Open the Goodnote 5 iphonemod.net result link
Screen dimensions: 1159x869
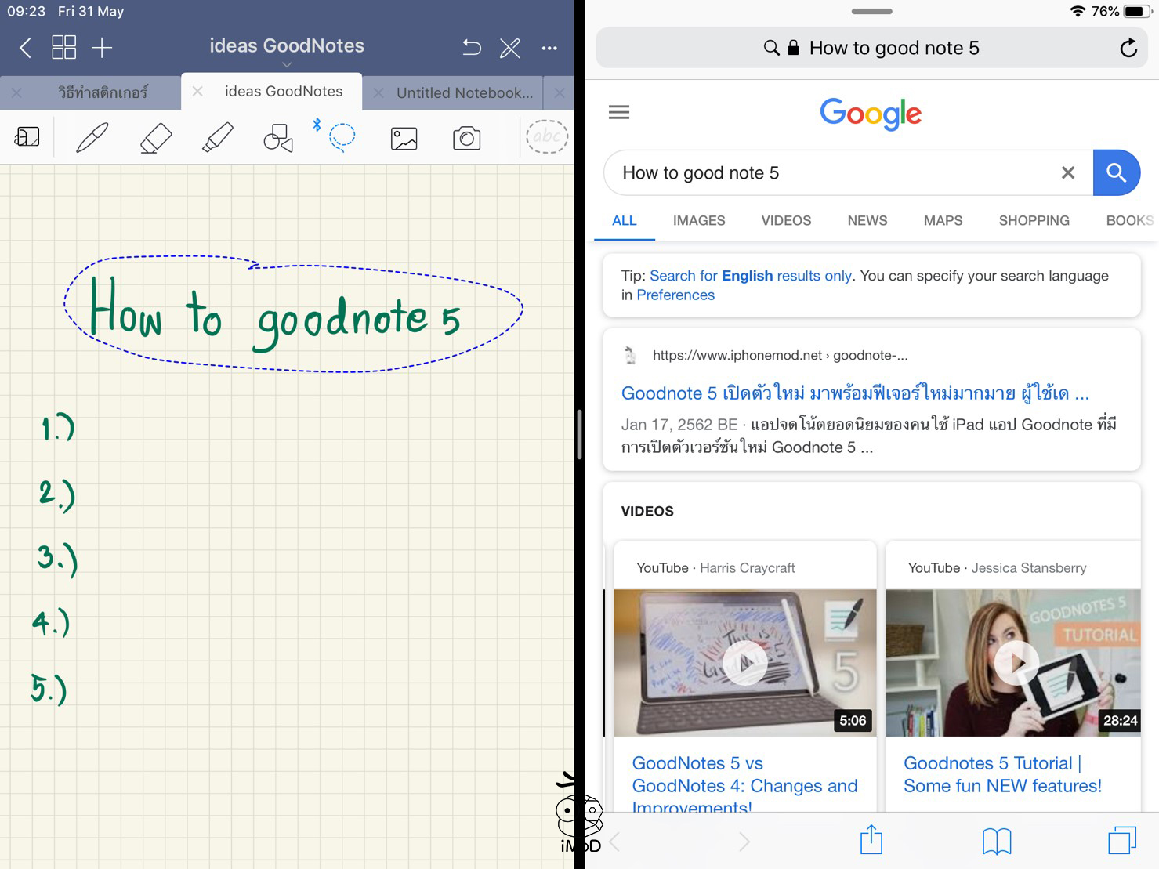click(x=854, y=393)
